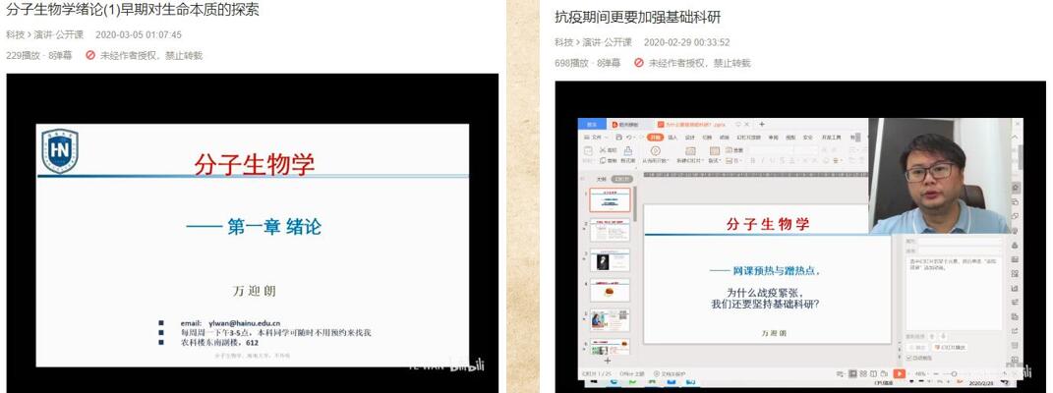Switch to the 大纲 outline pane tab
Image resolution: width=1053 pixels, height=393 pixels.
tap(602, 179)
